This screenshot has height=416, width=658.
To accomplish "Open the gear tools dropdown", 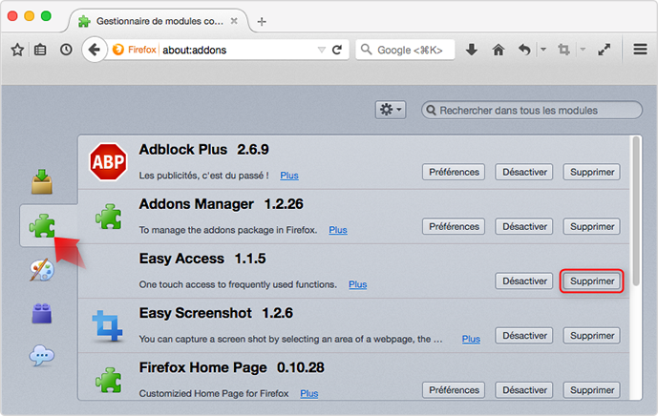I will [x=391, y=110].
